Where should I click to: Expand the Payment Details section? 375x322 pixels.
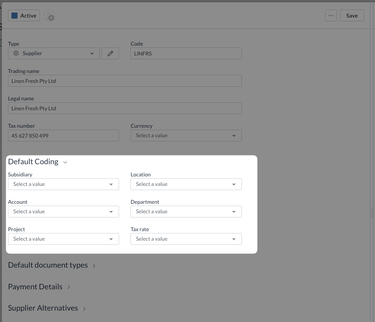point(39,287)
